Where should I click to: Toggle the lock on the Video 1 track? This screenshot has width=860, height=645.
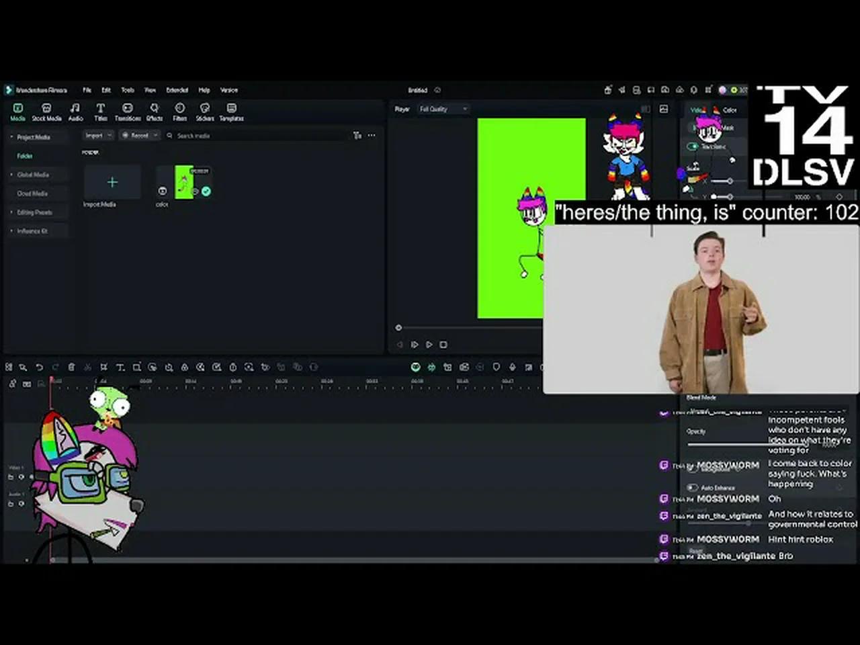click(x=11, y=477)
